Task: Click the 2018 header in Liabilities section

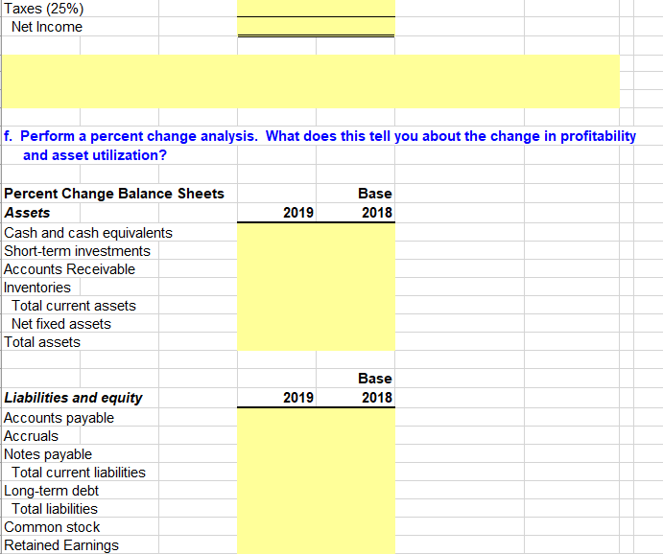Action: point(377,398)
